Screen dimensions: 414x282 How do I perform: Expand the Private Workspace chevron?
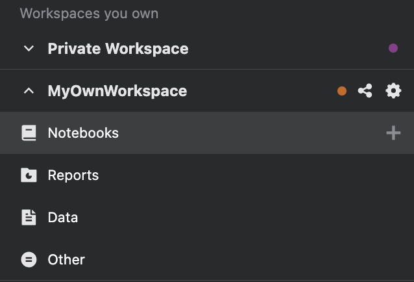(x=29, y=49)
